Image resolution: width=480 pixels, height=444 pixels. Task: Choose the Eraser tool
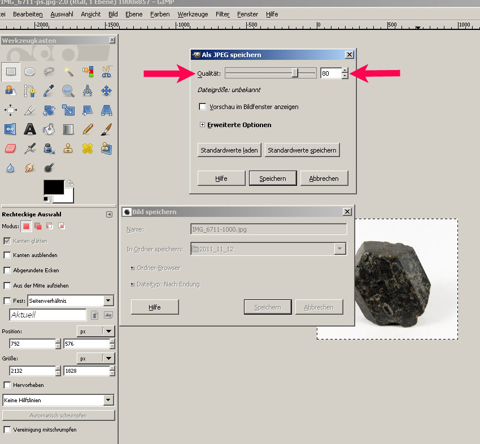(11, 148)
